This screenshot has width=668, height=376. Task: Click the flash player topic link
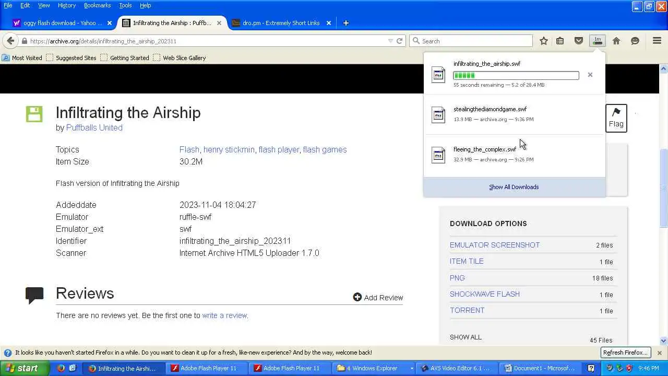pos(279,149)
